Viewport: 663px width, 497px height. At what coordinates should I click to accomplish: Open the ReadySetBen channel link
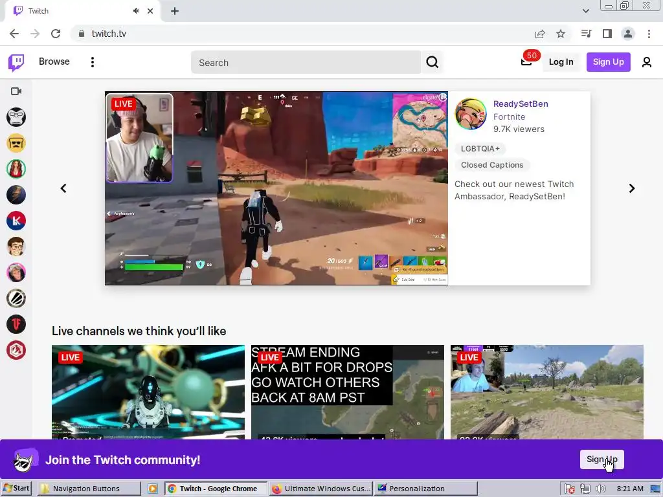click(521, 104)
